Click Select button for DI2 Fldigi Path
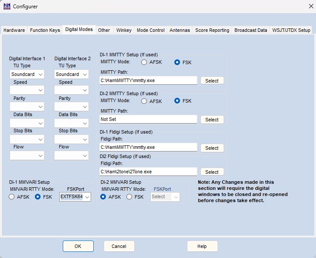 (212, 172)
